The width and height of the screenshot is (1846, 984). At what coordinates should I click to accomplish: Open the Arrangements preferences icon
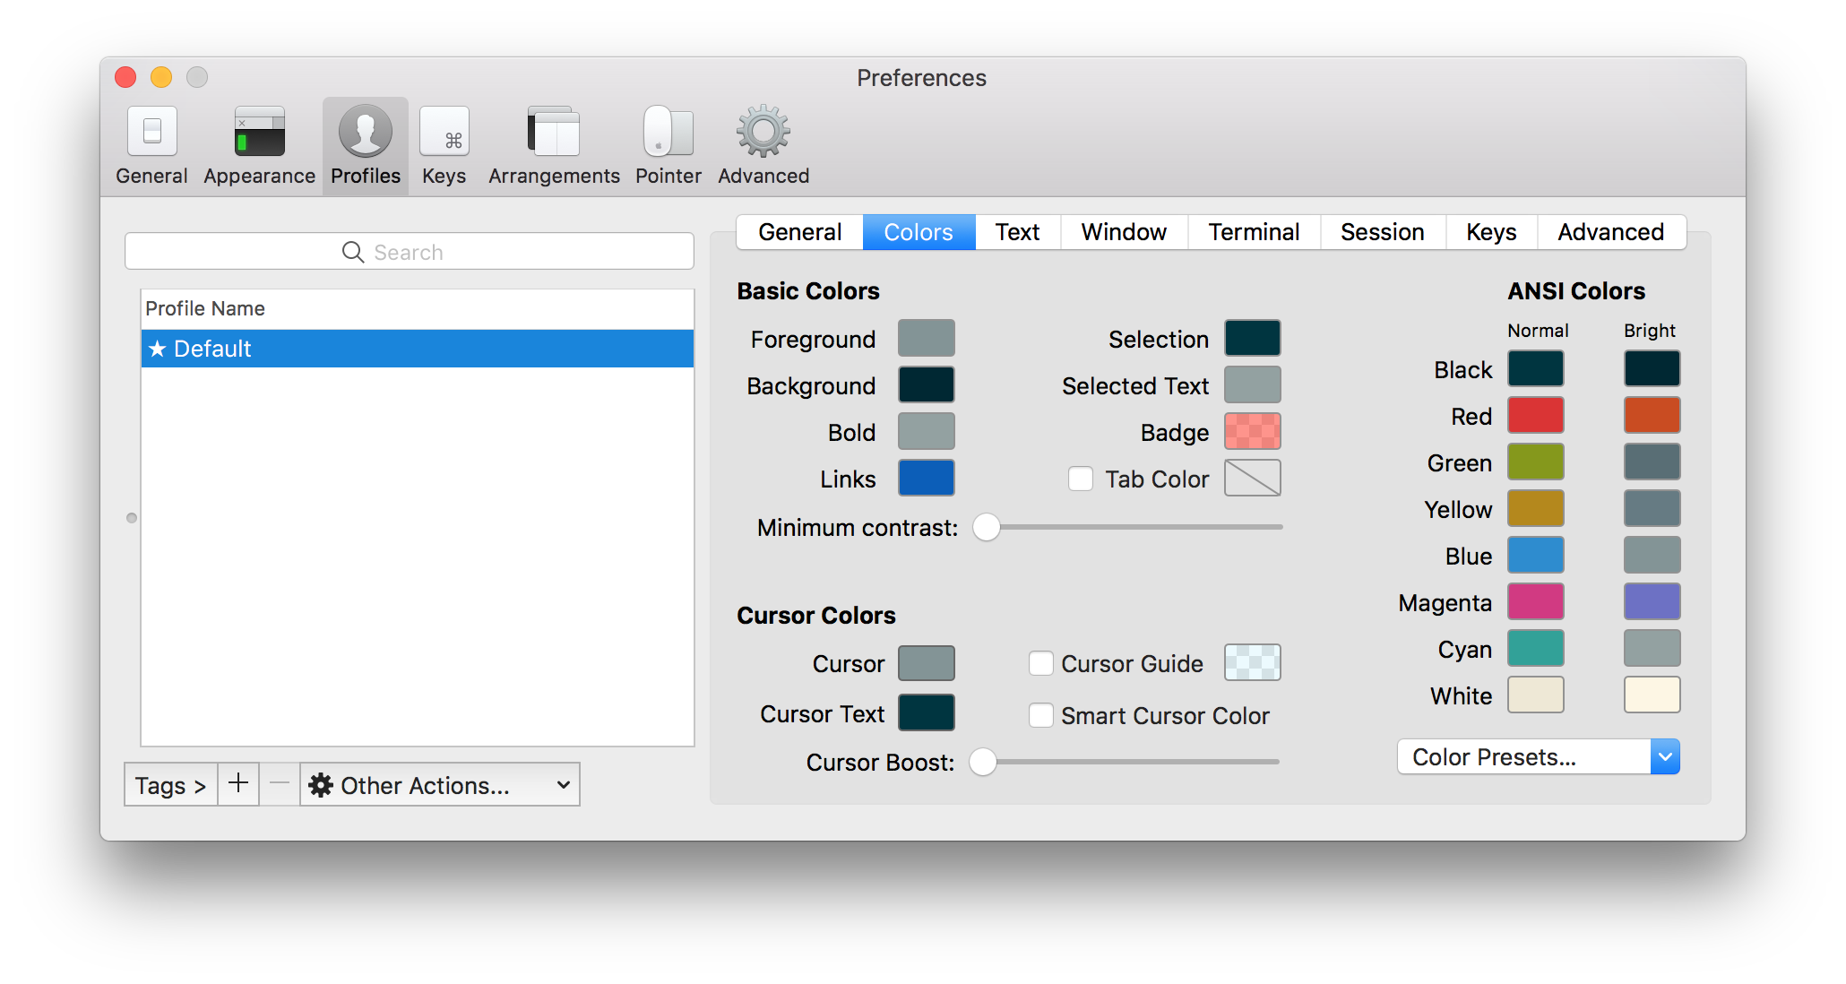click(x=554, y=133)
